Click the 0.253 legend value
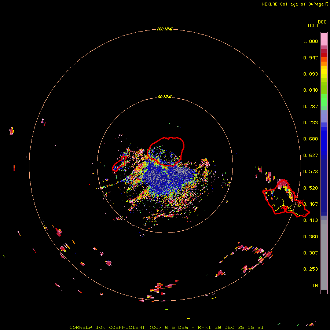Screen dimensions: 330x330 pyautogui.click(x=311, y=269)
